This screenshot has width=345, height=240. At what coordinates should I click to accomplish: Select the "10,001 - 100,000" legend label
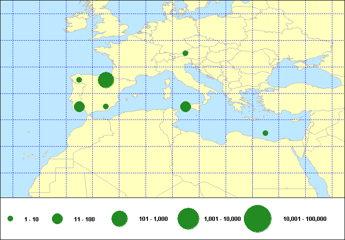tap(305, 219)
